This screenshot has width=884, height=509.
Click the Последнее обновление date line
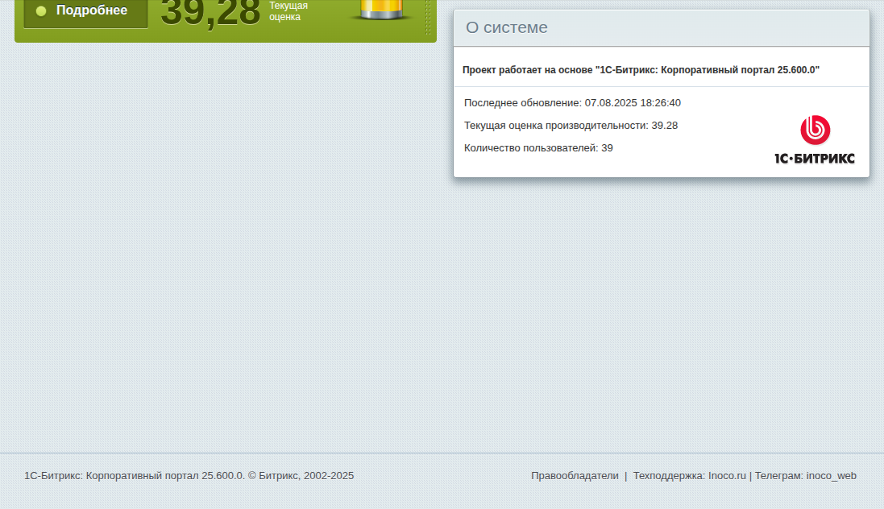(x=572, y=103)
